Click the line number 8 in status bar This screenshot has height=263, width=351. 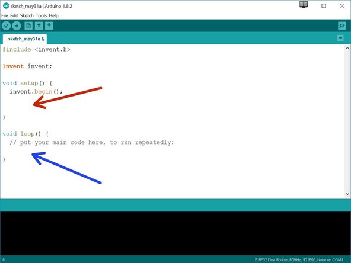(x=4, y=260)
